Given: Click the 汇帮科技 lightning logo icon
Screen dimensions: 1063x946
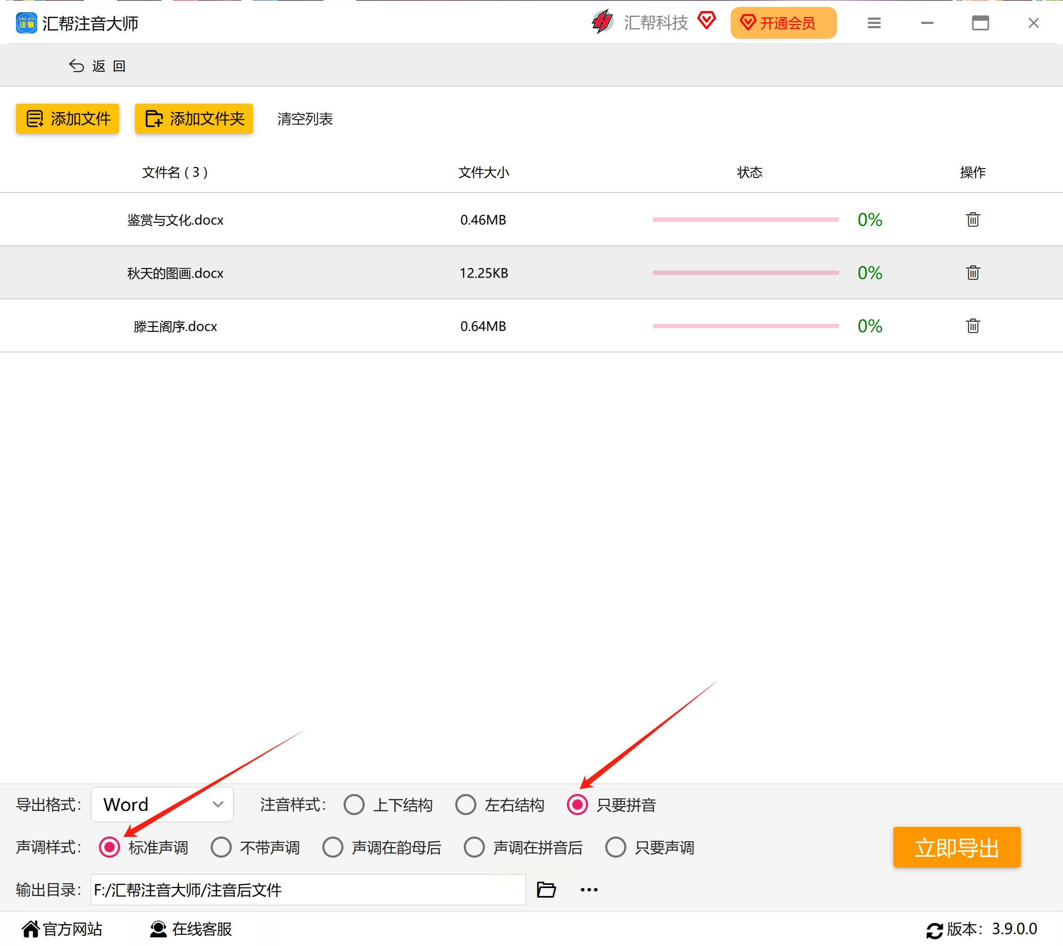Looking at the screenshot, I should tap(602, 22).
